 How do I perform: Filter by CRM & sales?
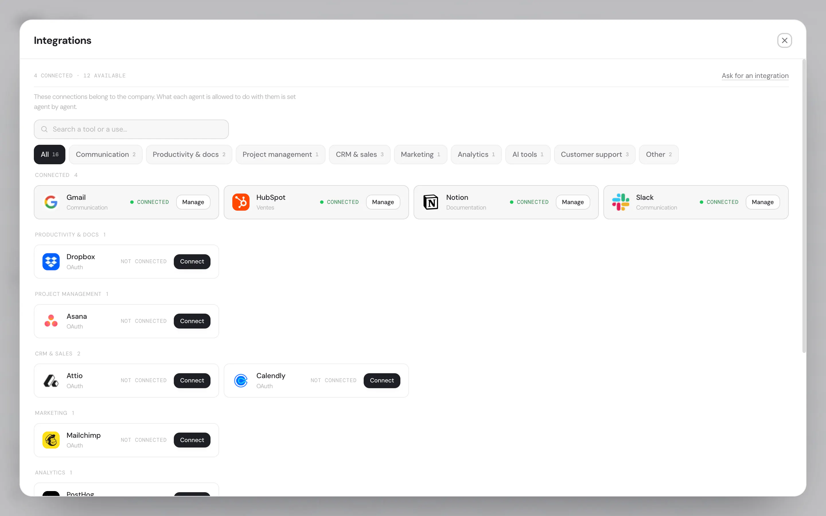coord(359,154)
